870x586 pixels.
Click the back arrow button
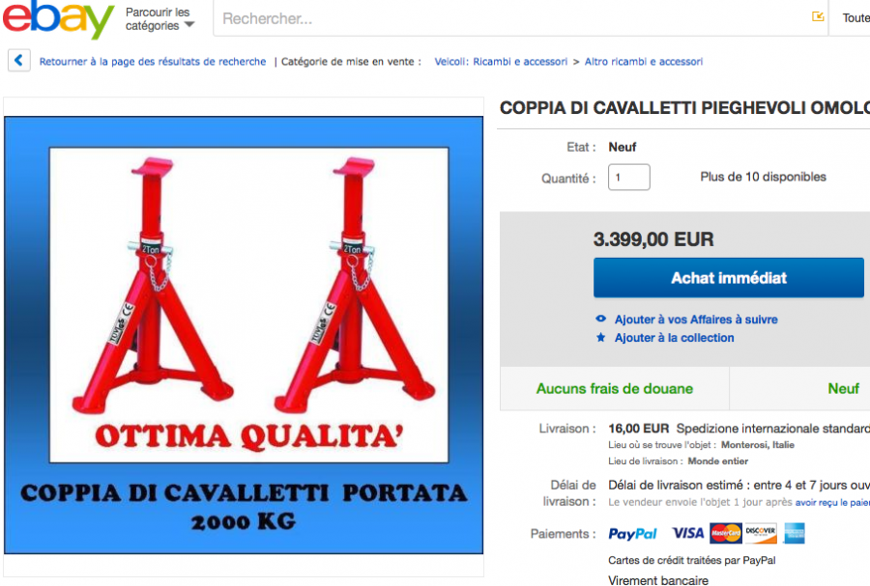19,61
